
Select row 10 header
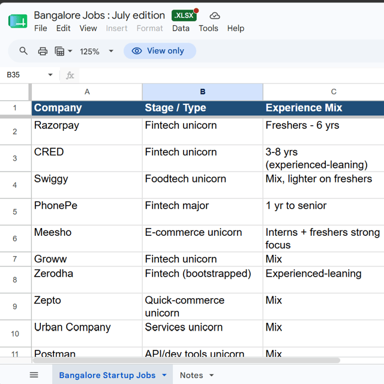point(15,334)
